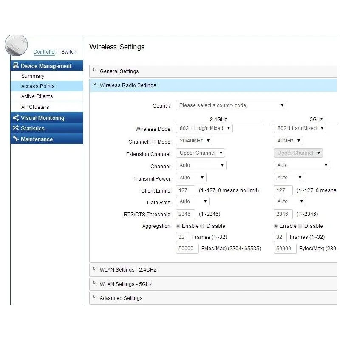Select Disable aggregation for 5GHz
Screen dimensions: 340x340
pyautogui.click(x=300, y=226)
